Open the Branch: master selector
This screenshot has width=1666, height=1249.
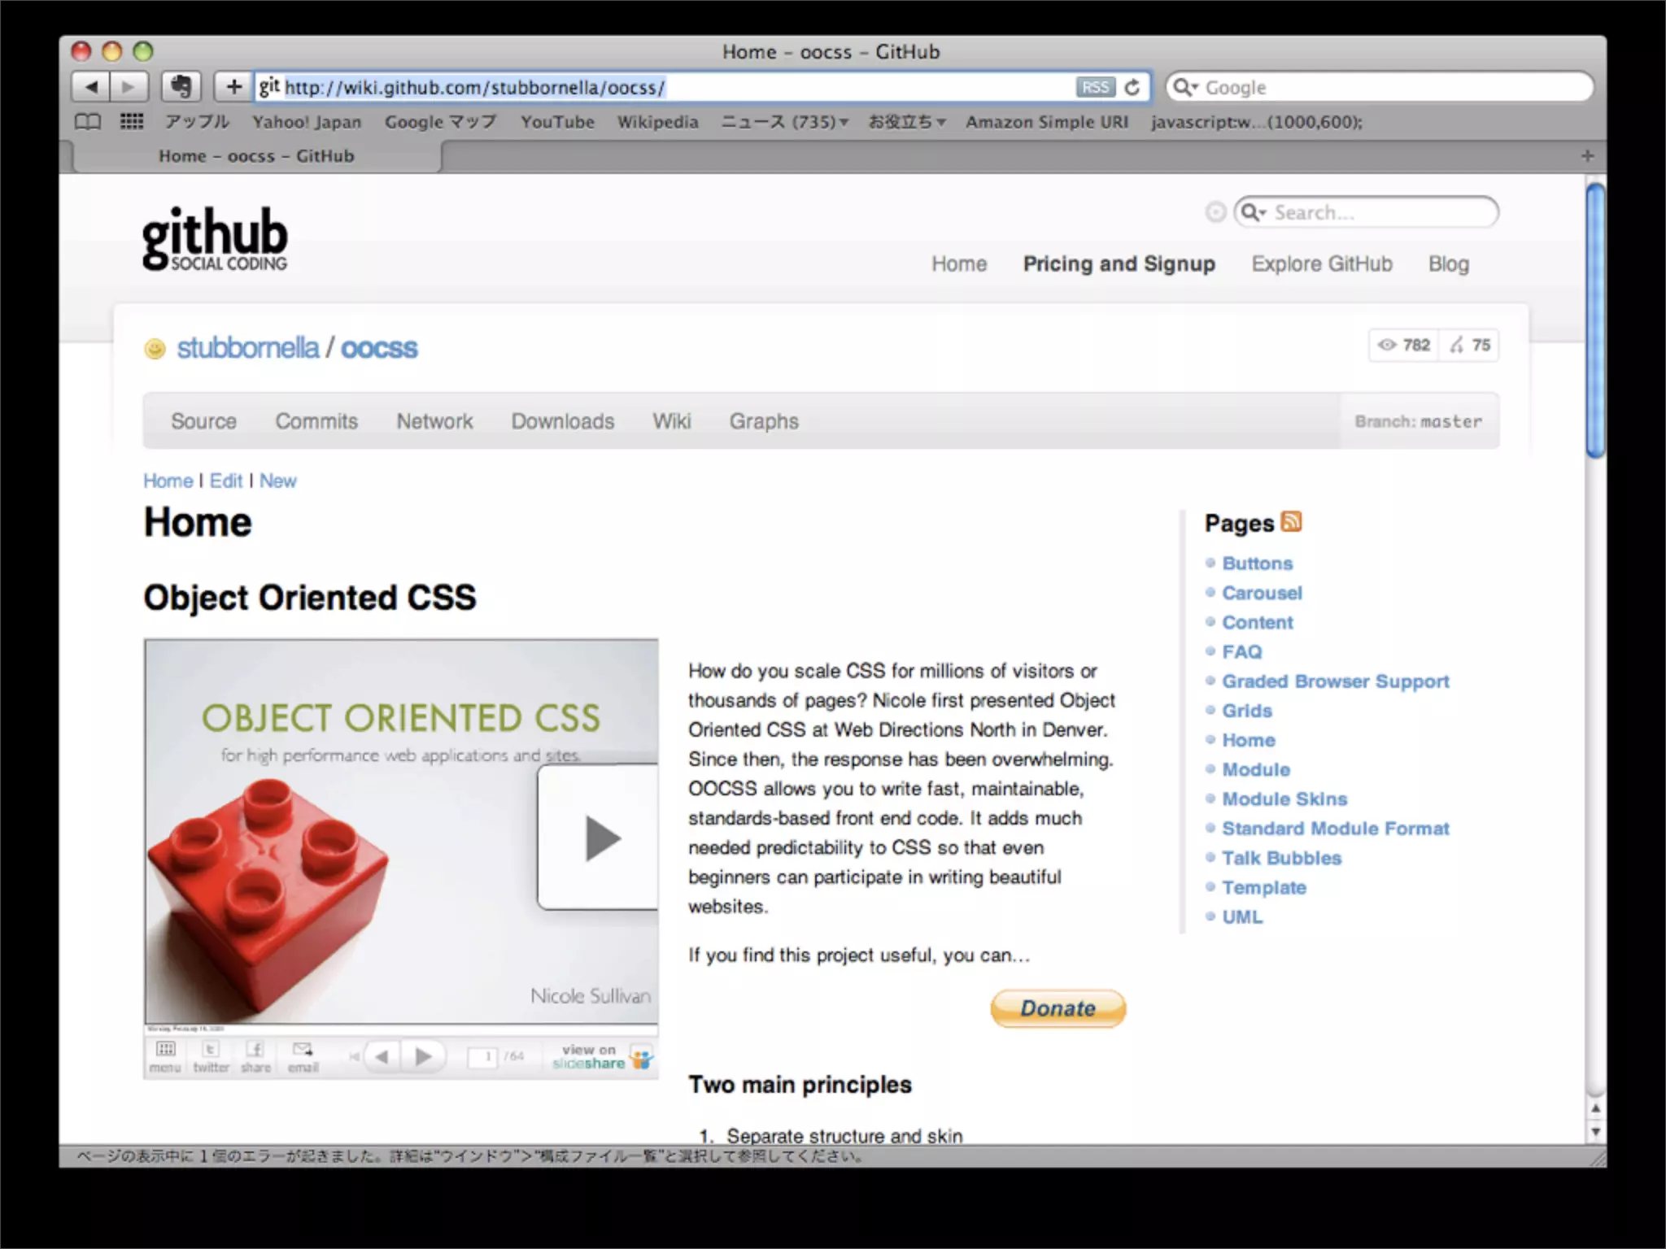(x=1418, y=421)
